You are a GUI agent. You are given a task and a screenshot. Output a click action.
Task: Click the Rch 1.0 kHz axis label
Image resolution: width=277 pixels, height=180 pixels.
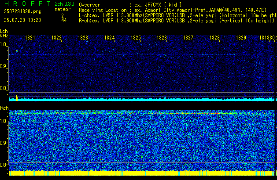click(x=4, y=121)
